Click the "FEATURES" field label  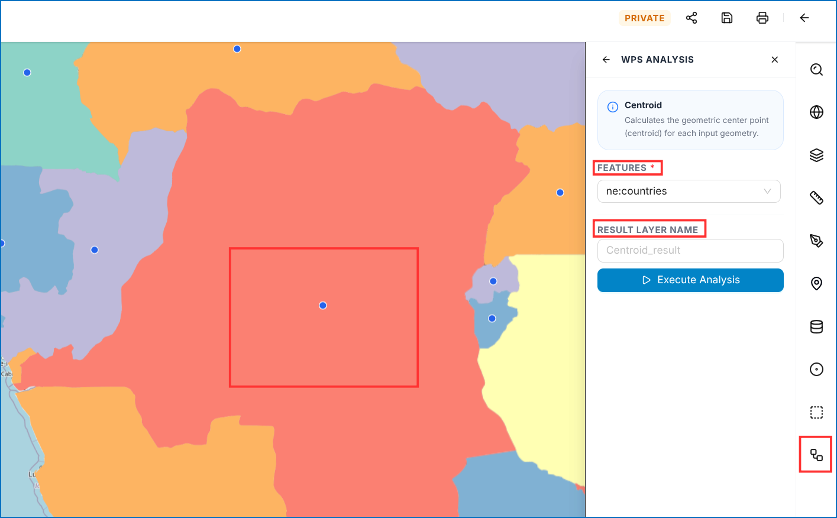tap(622, 168)
